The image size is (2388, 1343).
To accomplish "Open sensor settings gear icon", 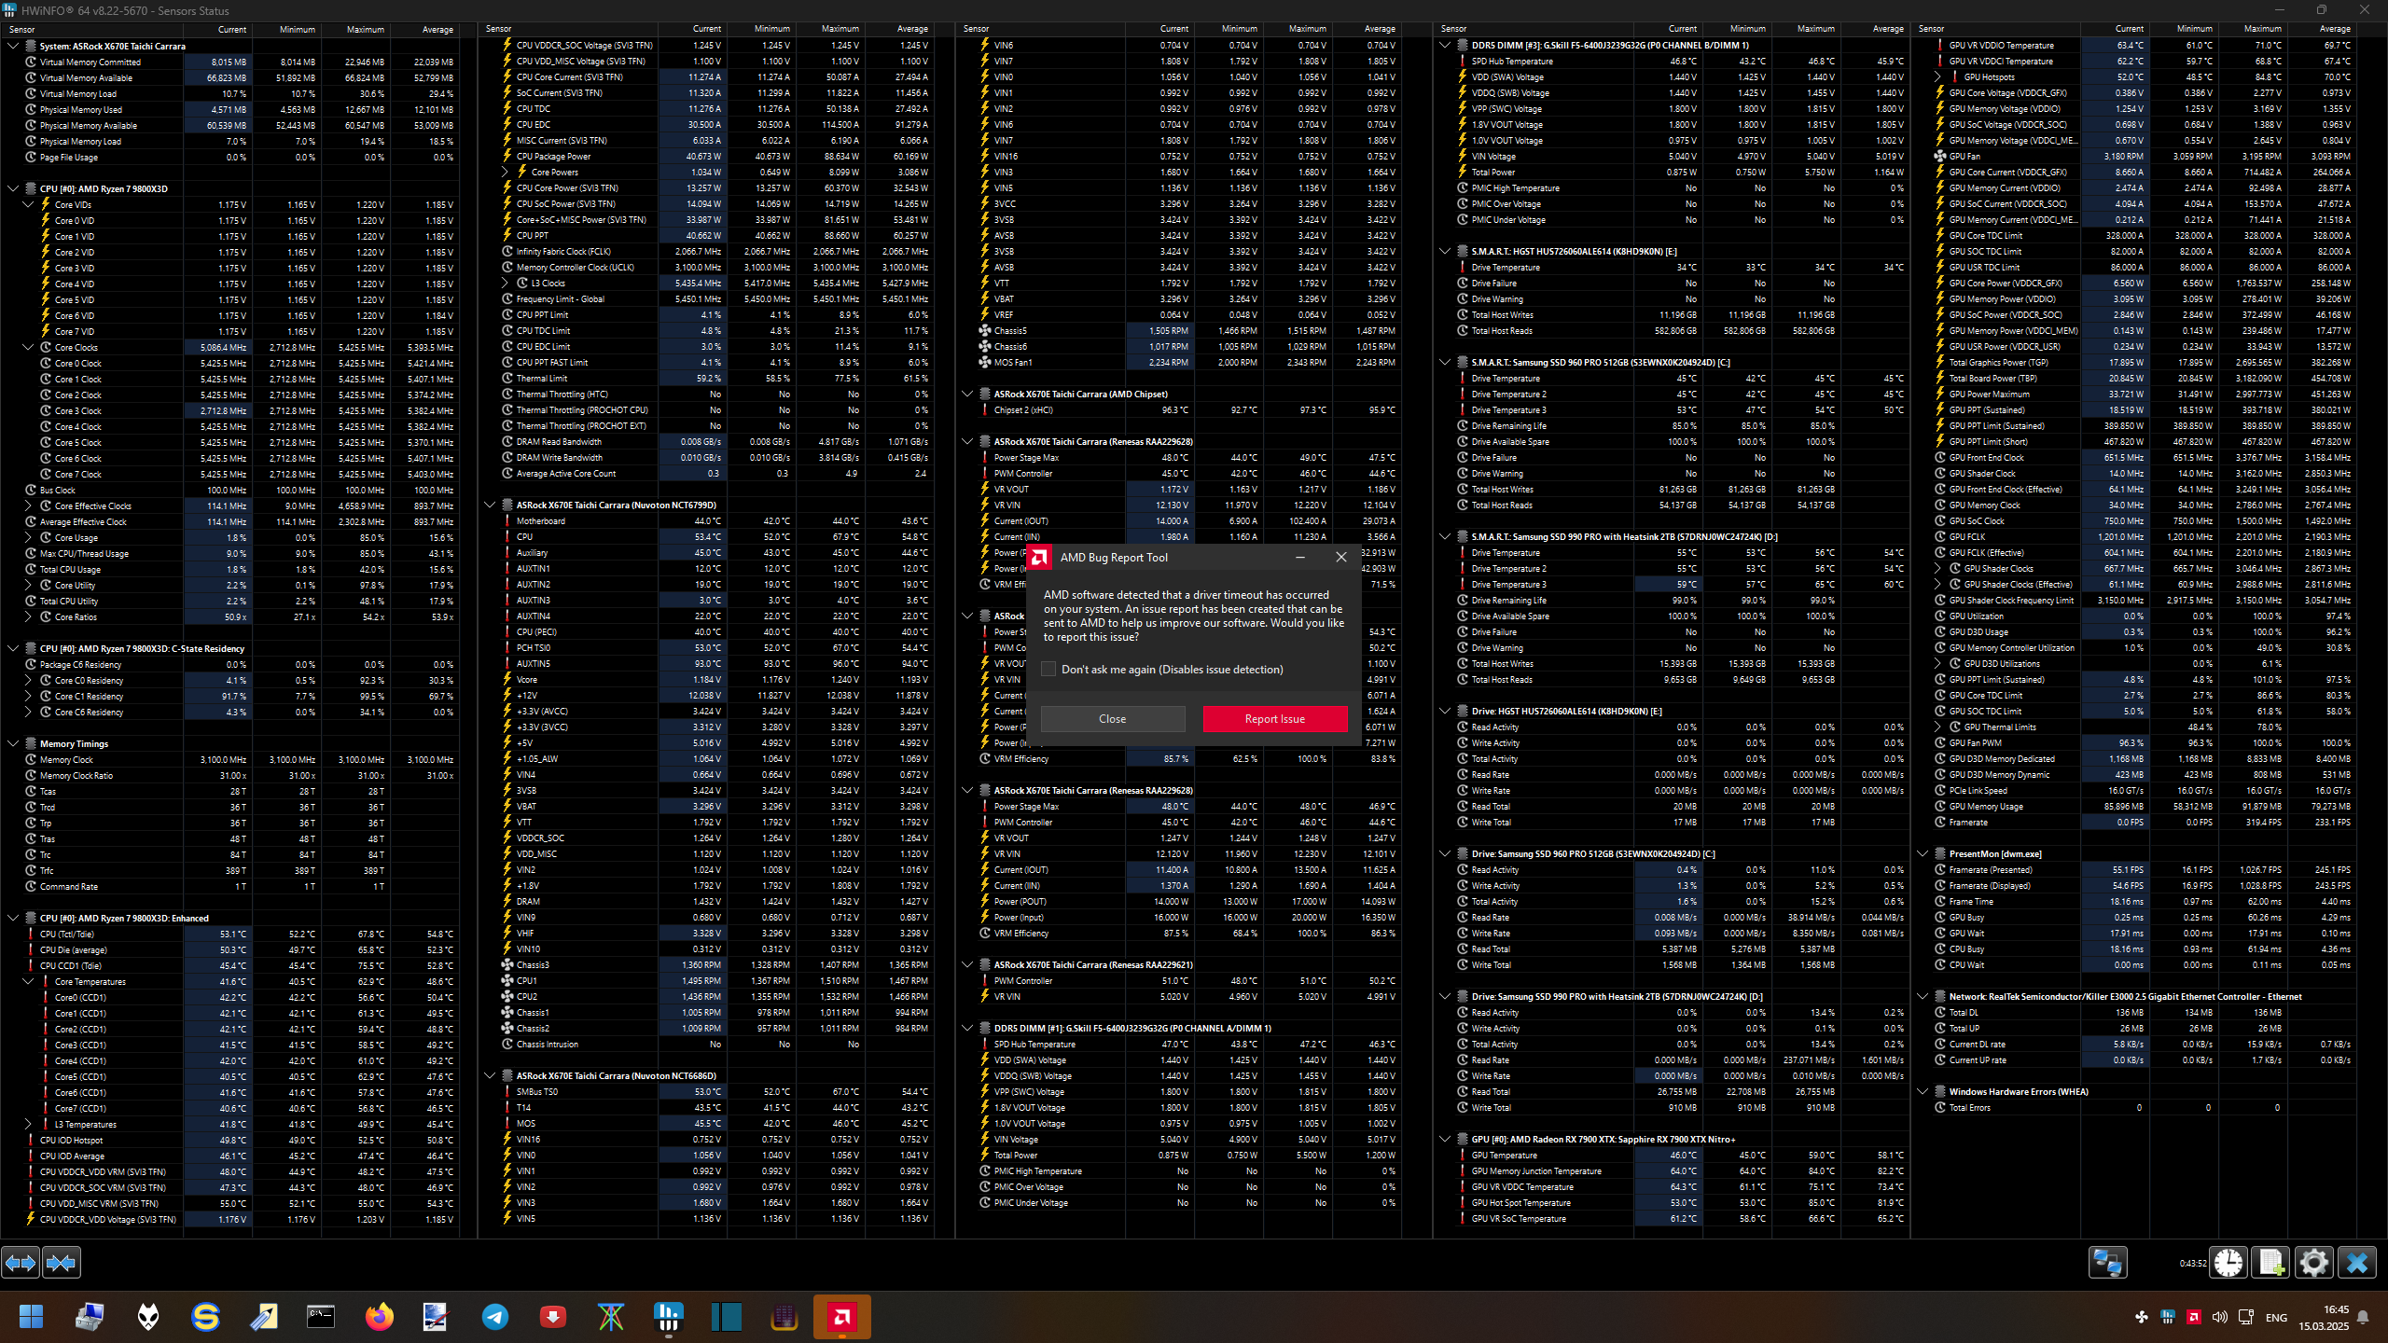I will [2313, 1263].
